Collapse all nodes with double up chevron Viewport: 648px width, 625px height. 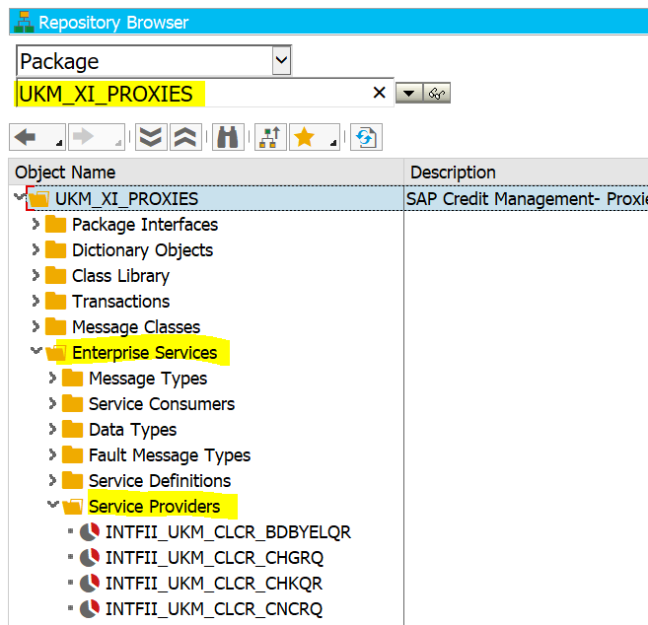point(185,137)
